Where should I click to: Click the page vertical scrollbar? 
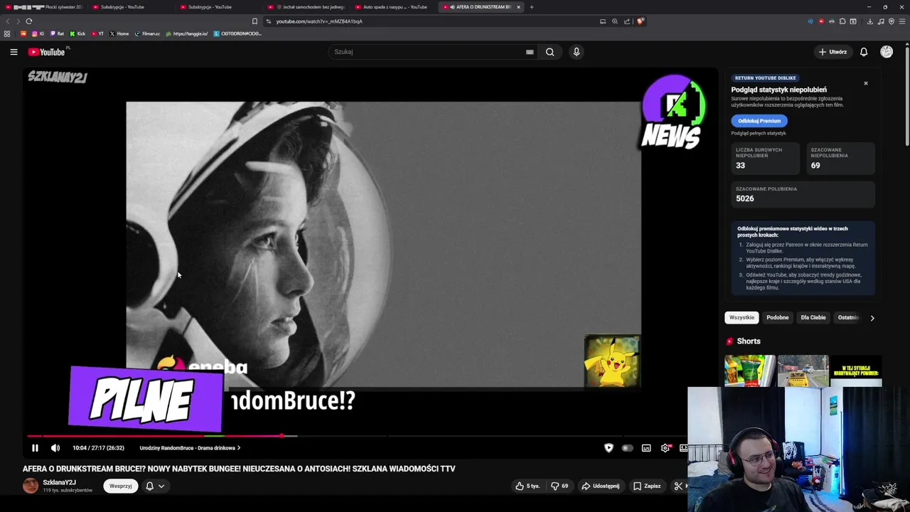coord(907,96)
